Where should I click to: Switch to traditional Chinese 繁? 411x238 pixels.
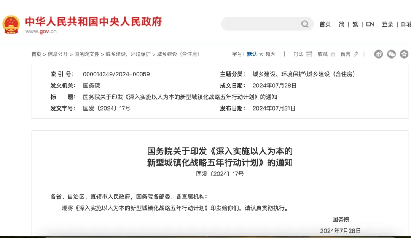[355, 24]
